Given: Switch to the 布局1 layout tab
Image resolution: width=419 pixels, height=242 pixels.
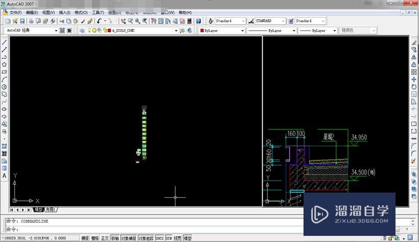Looking at the screenshot, I should click(50, 209).
